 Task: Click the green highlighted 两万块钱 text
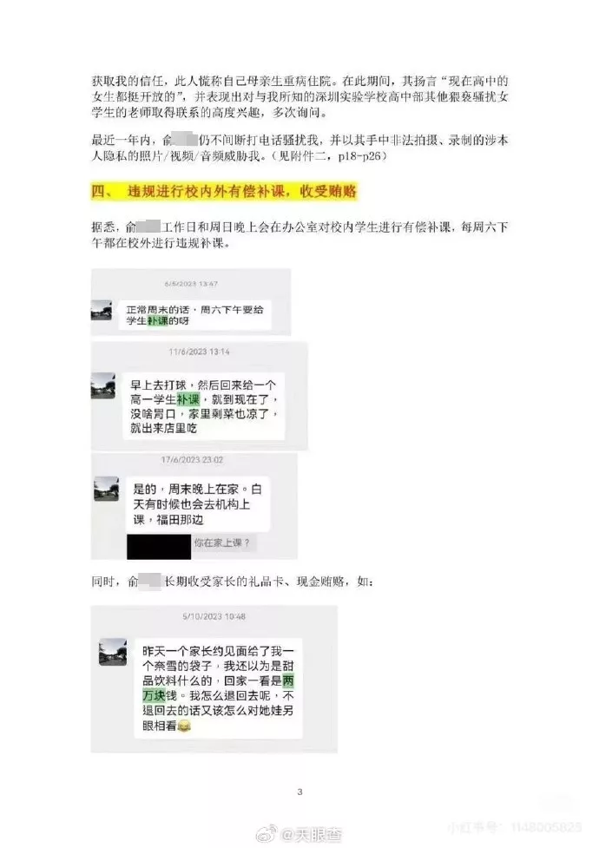(x=218, y=688)
